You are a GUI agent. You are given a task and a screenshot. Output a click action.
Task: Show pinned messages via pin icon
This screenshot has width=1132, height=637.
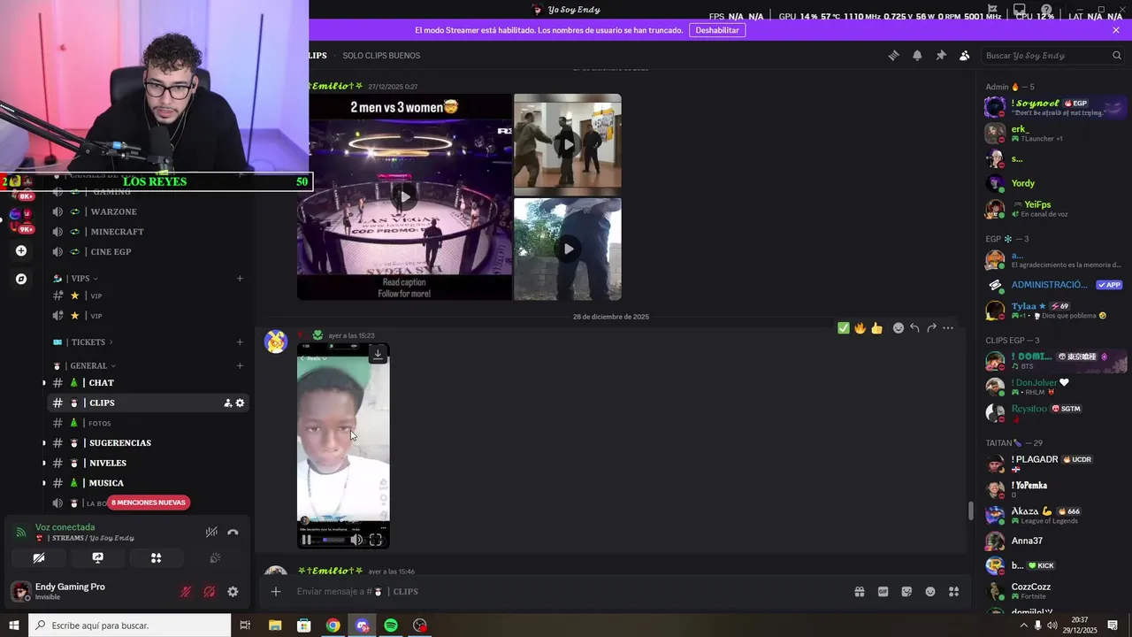941,55
